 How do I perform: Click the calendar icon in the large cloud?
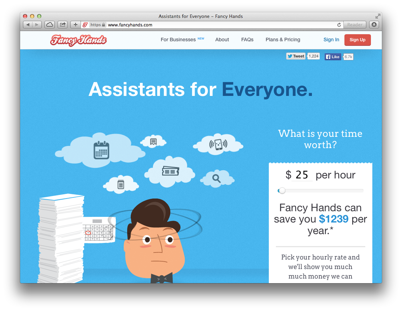[x=101, y=150]
